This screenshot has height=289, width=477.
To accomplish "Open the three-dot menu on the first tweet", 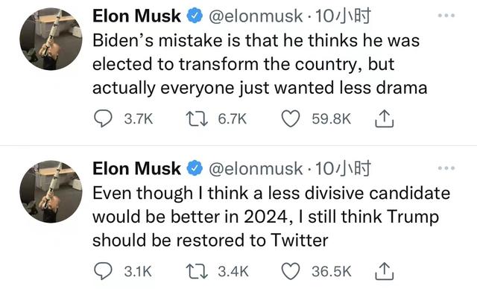I will pyautogui.click(x=446, y=16).
